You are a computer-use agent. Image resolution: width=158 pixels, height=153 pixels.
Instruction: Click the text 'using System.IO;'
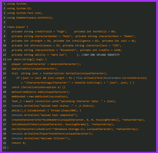(x=19, y=9)
